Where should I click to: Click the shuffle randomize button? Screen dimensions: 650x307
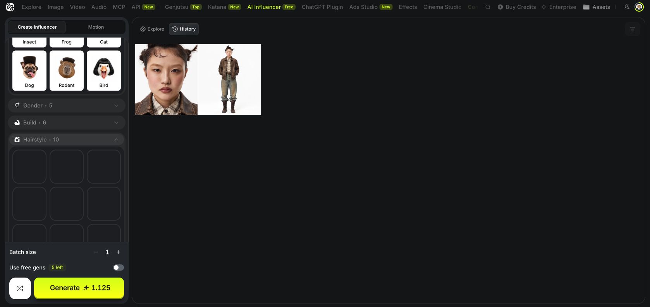coord(20,288)
